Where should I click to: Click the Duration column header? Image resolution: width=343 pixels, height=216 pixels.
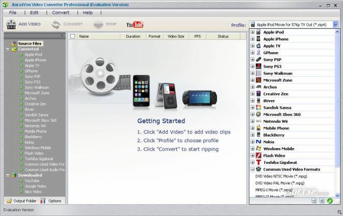point(133,37)
